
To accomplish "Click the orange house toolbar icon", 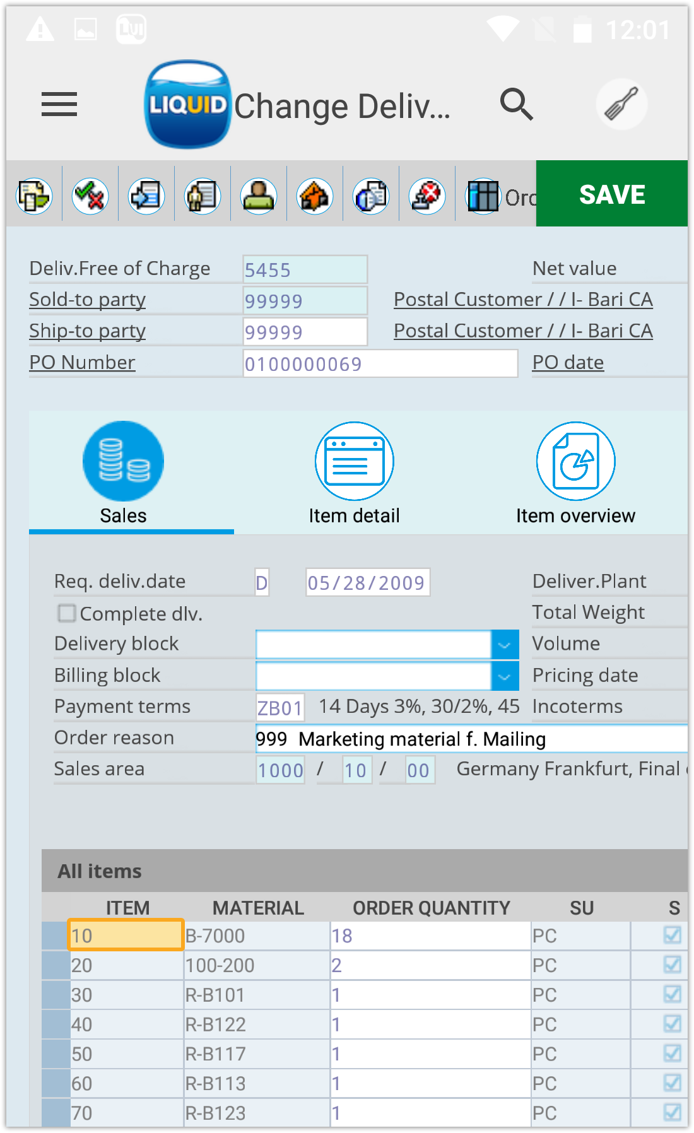I will point(315,196).
